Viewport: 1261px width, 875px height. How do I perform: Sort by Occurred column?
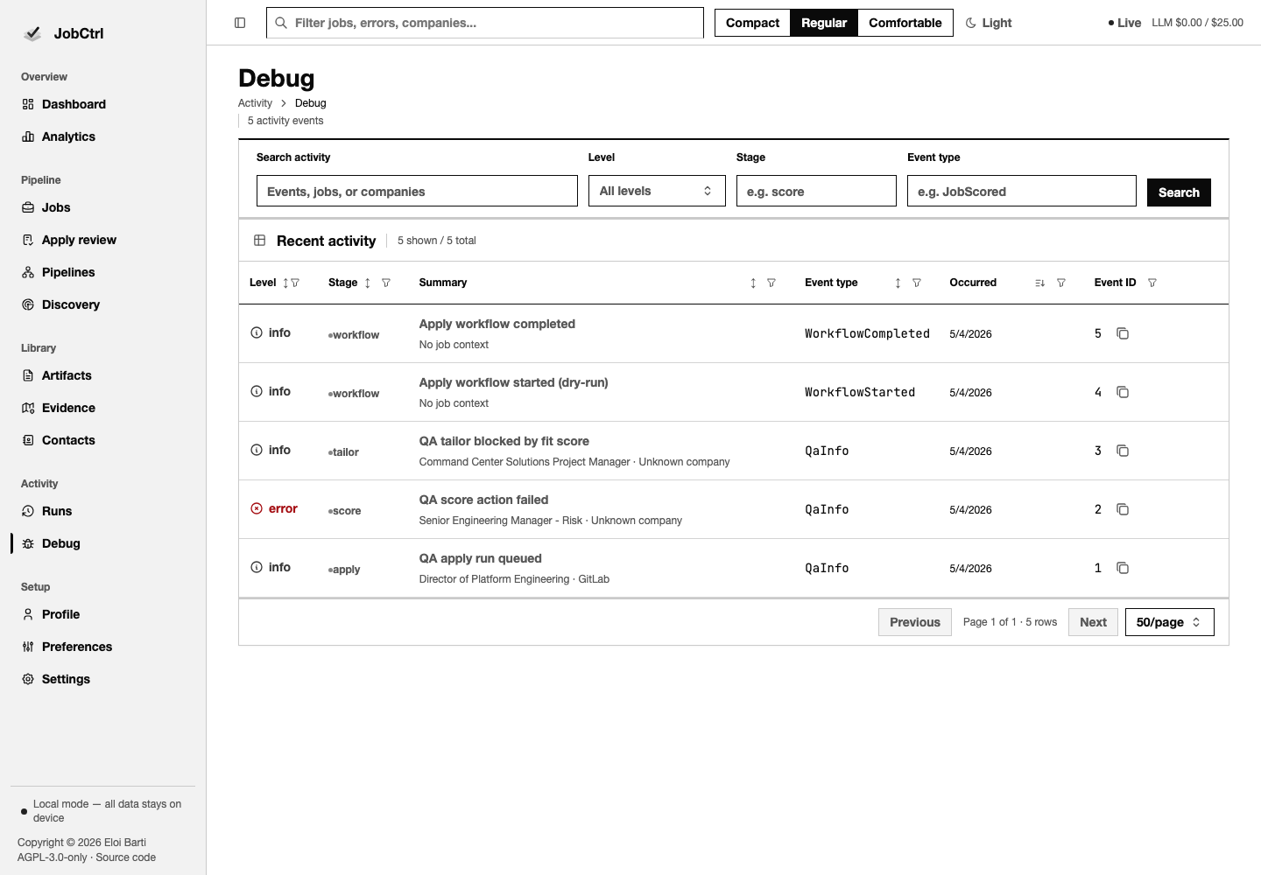[1039, 283]
